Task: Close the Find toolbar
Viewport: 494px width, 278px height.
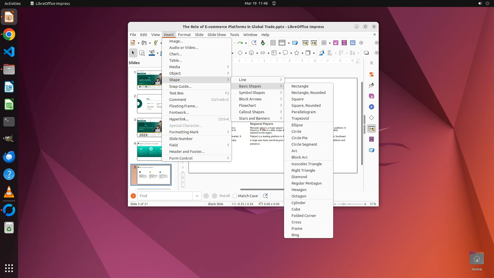Action: [x=133, y=196]
